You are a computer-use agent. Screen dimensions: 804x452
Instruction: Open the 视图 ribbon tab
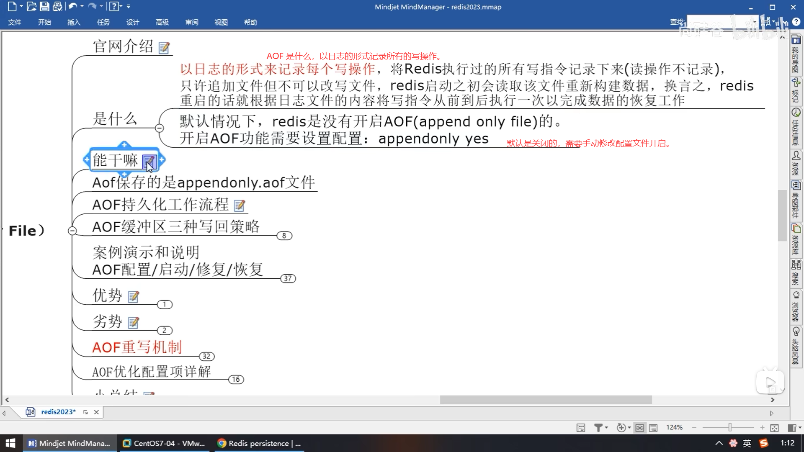(221, 22)
